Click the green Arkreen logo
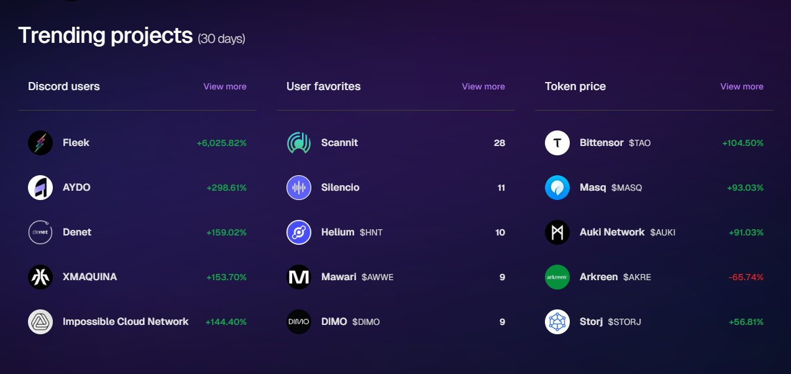The width and height of the screenshot is (791, 374). click(x=557, y=277)
